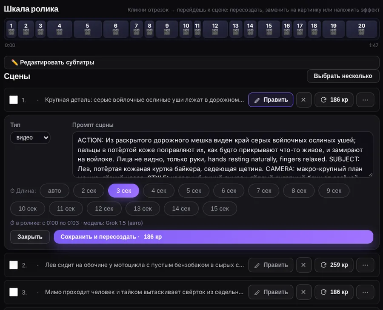The height and width of the screenshot is (310, 383).
Task: Tick the checkbox for scene 1
Action: [14, 100]
